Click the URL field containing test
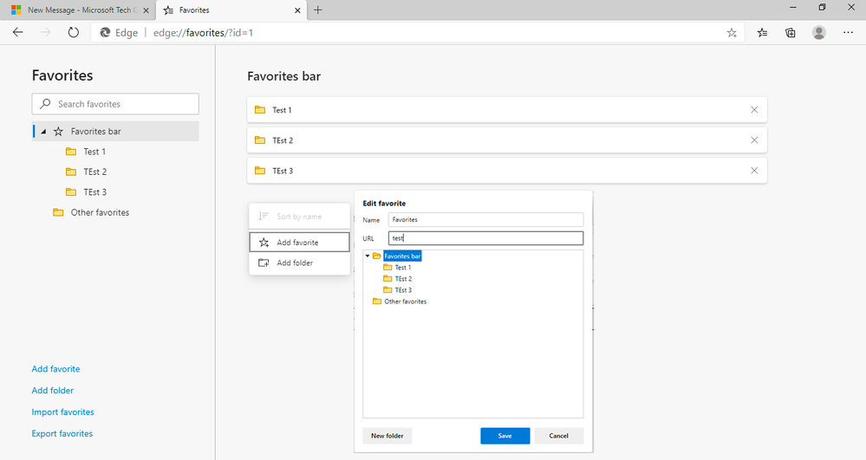This screenshot has width=866, height=460. 485,238
